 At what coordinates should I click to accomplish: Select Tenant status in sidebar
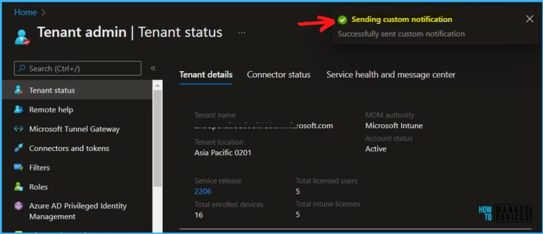pyautogui.click(x=77, y=90)
